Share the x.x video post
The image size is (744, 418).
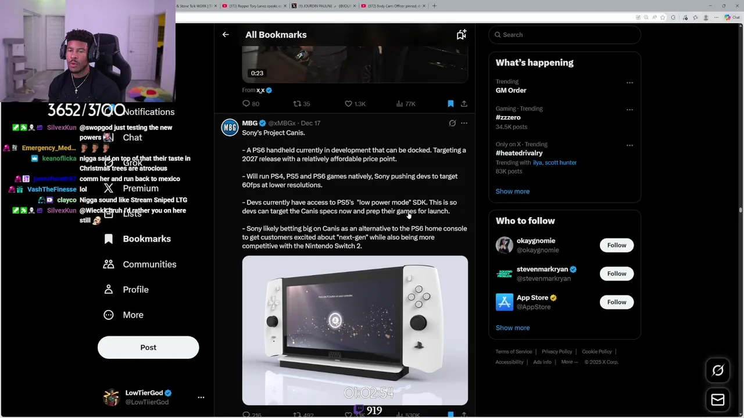click(x=464, y=104)
